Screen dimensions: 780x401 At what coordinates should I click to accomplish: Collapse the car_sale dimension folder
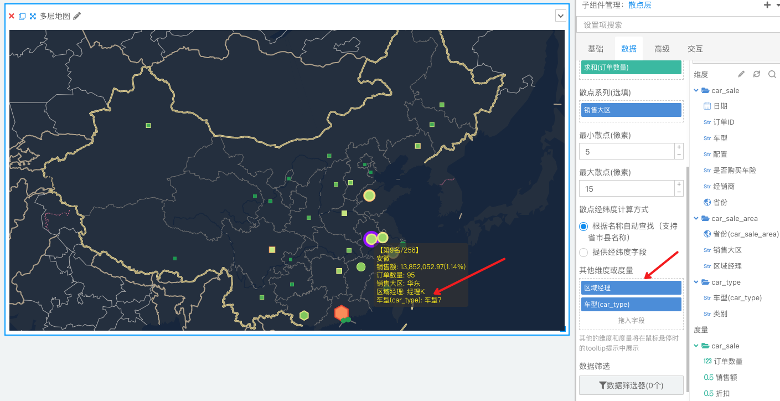pos(696,90)
